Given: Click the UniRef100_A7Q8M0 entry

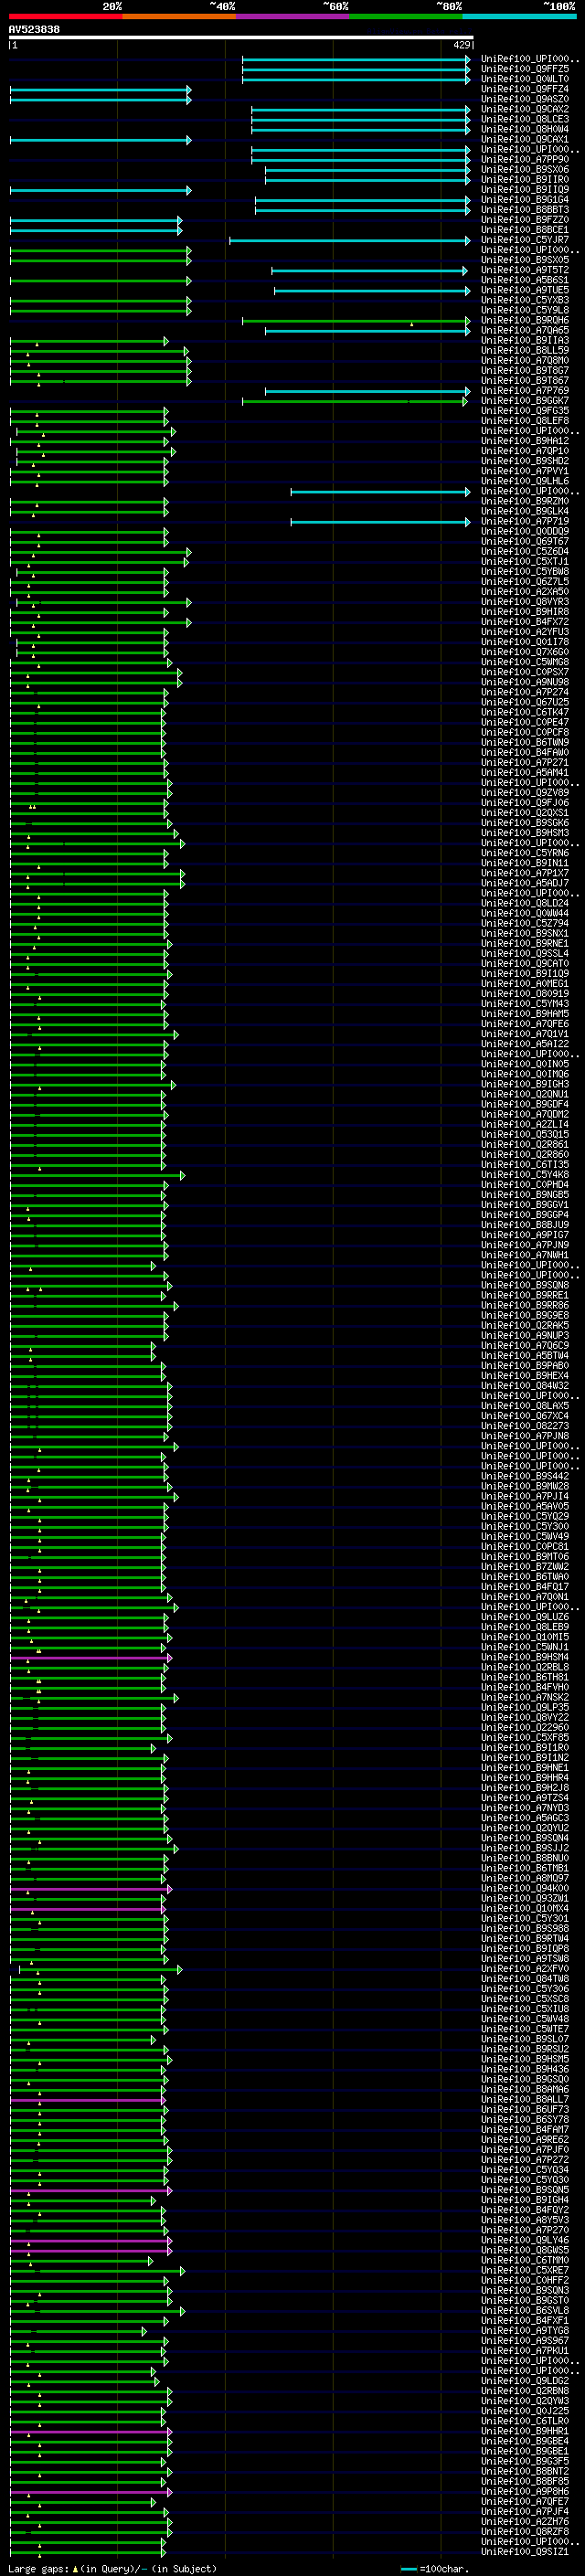Looking at the screenshot, I should click(525, 360).
